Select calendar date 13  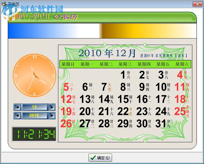point(87,99)
